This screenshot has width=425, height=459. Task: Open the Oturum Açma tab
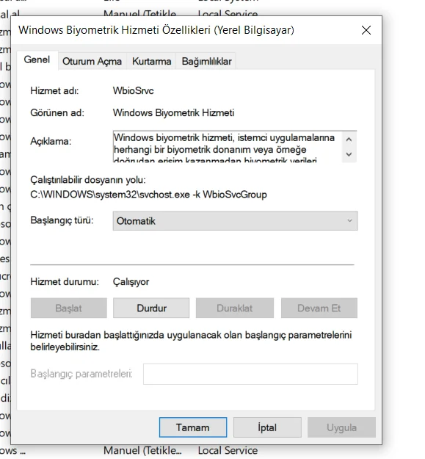pos(92,62)
